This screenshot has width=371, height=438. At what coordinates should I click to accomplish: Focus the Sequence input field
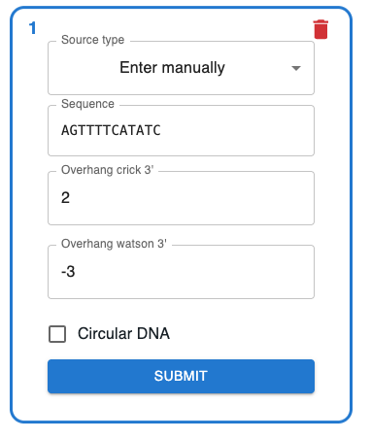[x=181, y=130]
